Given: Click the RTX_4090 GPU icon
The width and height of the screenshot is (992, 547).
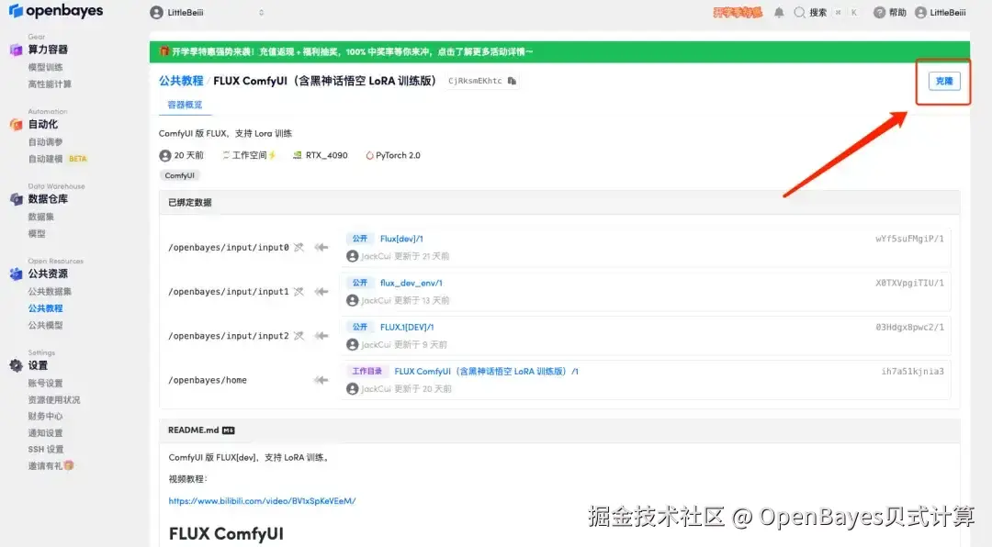Looking at the screenshot, I should tap(298, 155).
